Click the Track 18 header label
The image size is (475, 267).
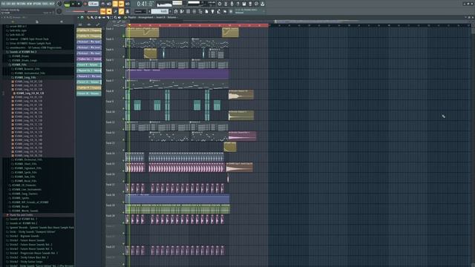111,195
